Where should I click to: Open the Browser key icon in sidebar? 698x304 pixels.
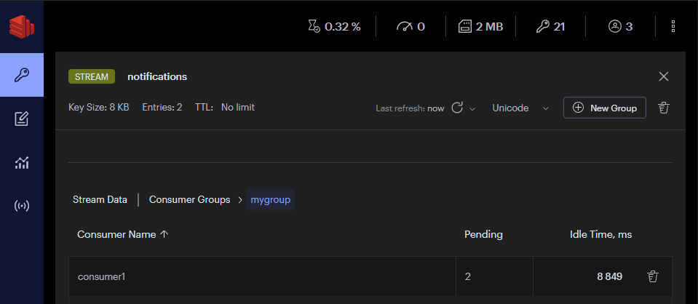[22, 75]
